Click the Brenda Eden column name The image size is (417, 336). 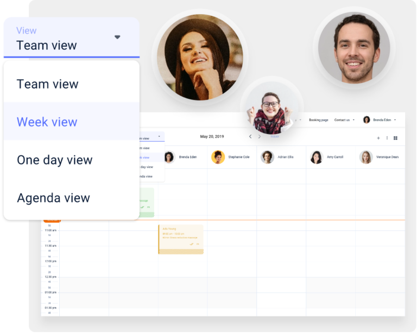tap(188, 157)
